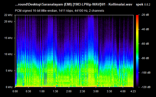Click the spek 0.8.2 version label
This screenshot has height=97, width=156.
point(143,4)
